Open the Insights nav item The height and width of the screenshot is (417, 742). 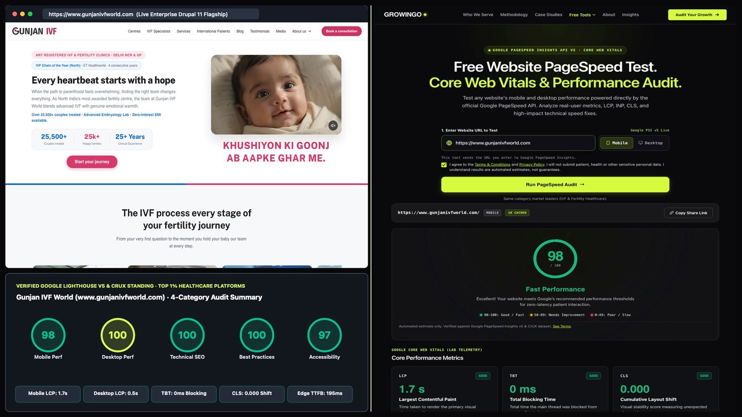630,15
